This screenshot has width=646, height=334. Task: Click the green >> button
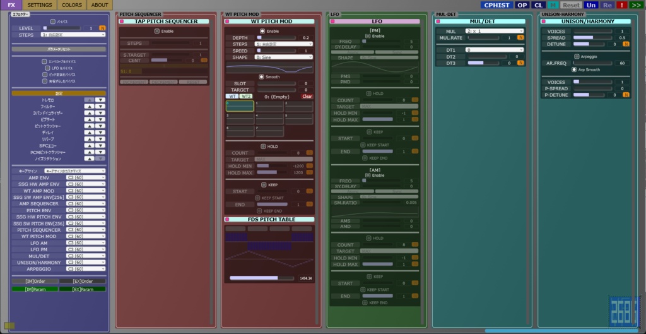click(636, 5)
